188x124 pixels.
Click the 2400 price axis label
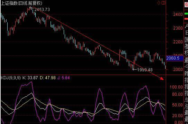178,14
